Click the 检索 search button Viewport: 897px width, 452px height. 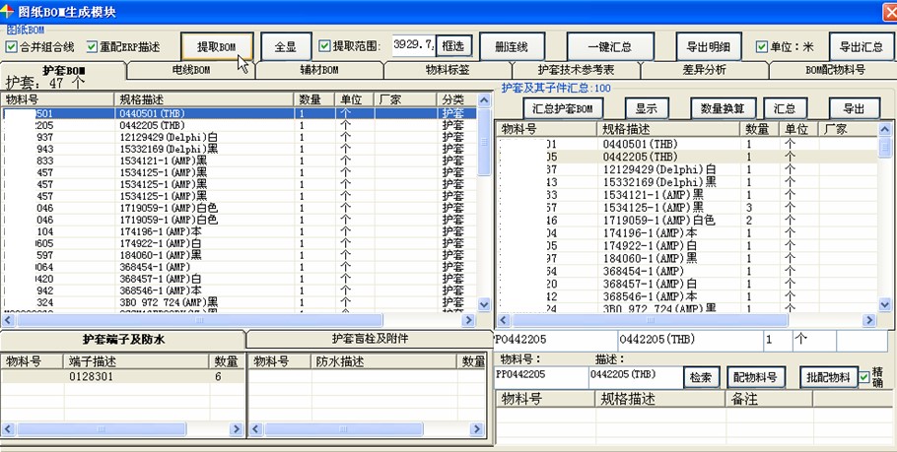click(x=702, y=377)
